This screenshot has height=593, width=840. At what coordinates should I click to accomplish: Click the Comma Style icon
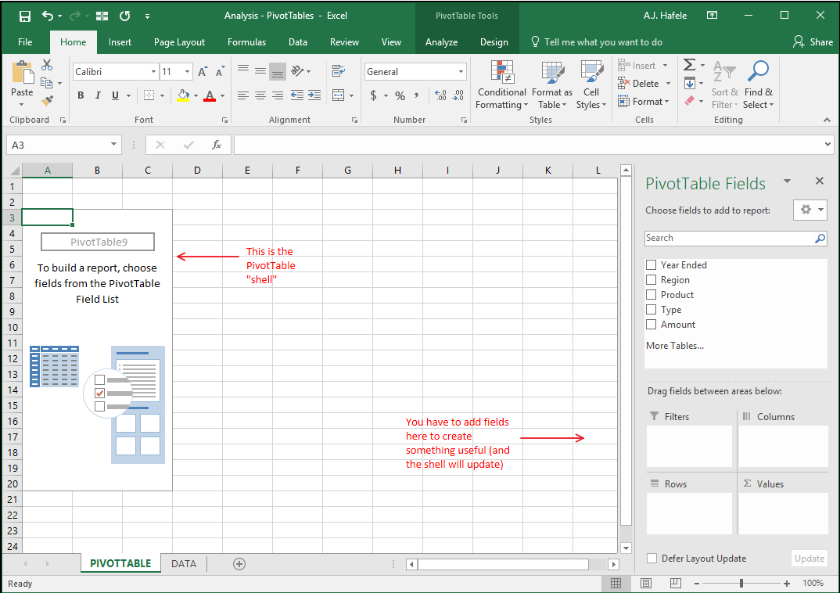416,95
